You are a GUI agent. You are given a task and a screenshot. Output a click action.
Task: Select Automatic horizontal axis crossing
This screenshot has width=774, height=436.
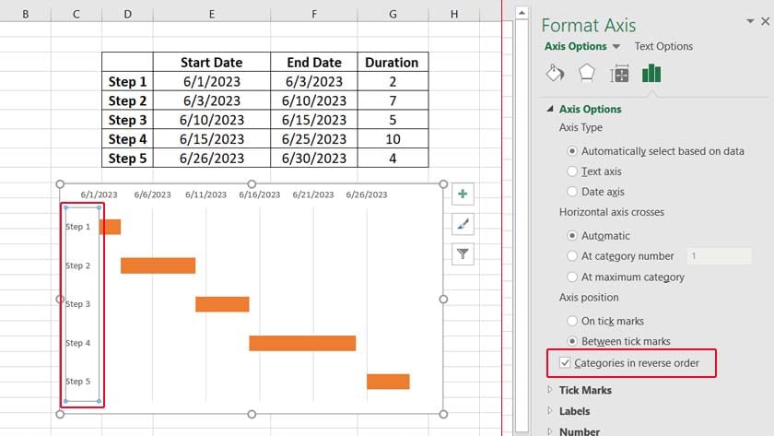coord(571,236)
